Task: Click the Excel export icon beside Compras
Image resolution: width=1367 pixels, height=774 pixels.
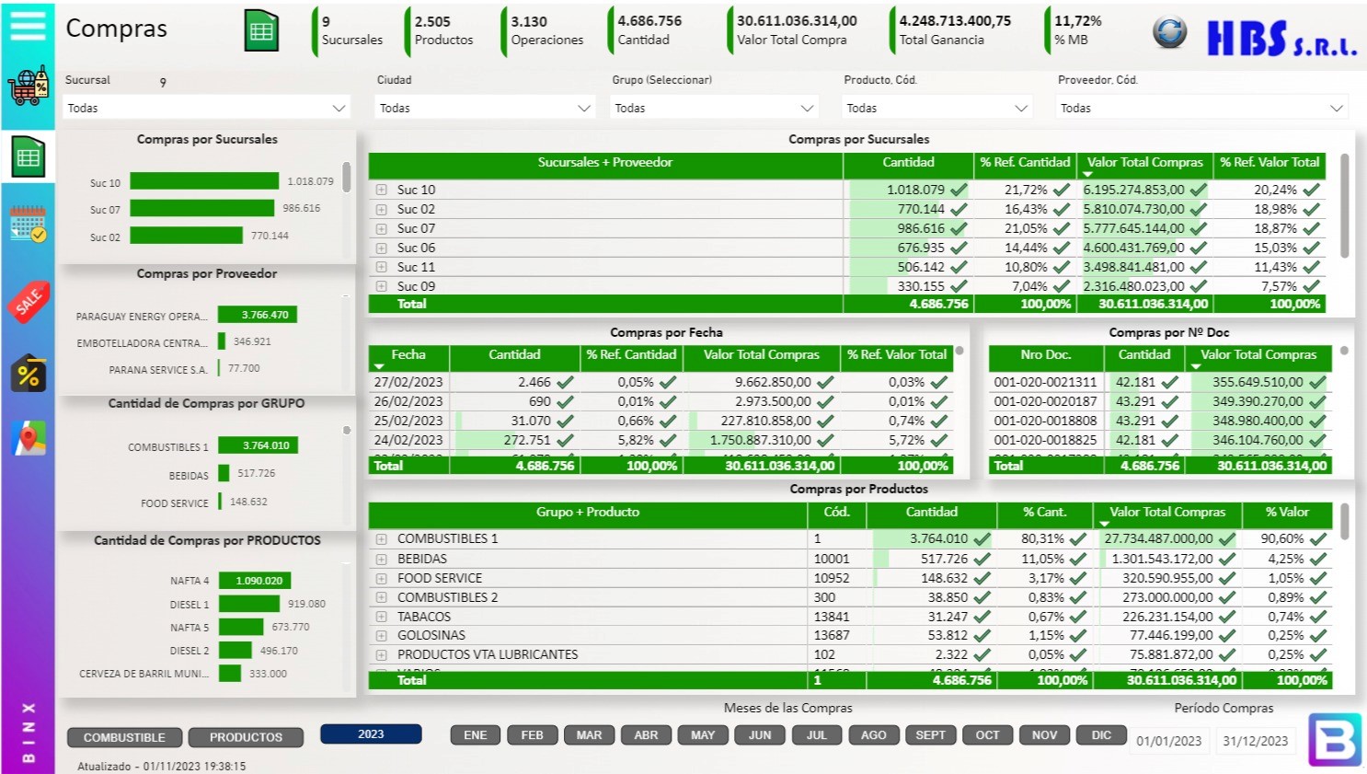Action: [261, 30]
